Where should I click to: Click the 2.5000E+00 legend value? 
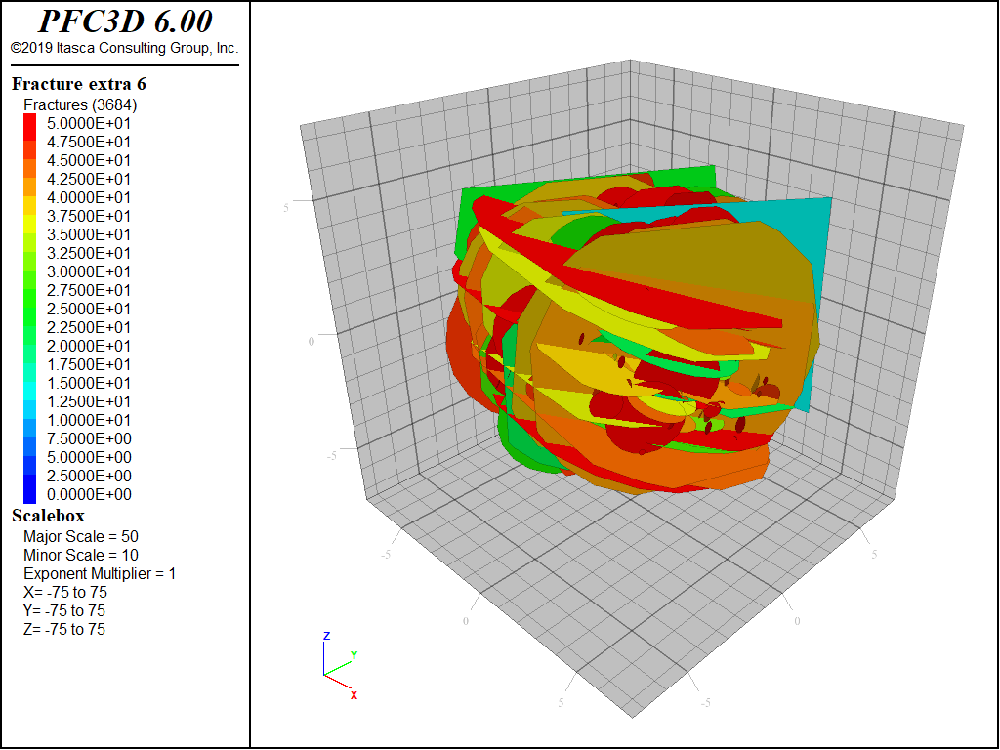pos(89,476)
